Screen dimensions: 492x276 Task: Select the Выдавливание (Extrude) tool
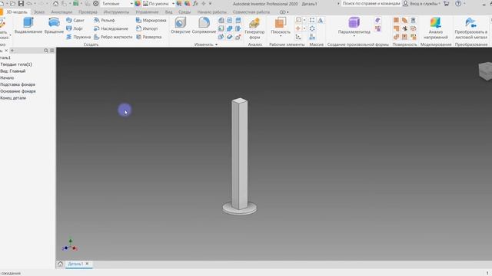pos(28,25)
